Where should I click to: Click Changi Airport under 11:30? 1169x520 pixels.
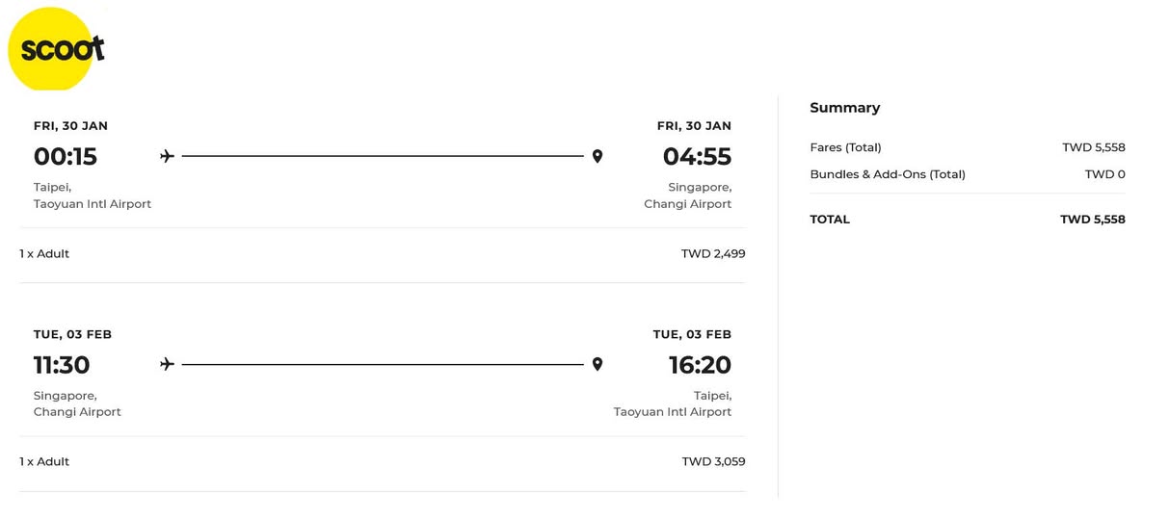[77, 412]
